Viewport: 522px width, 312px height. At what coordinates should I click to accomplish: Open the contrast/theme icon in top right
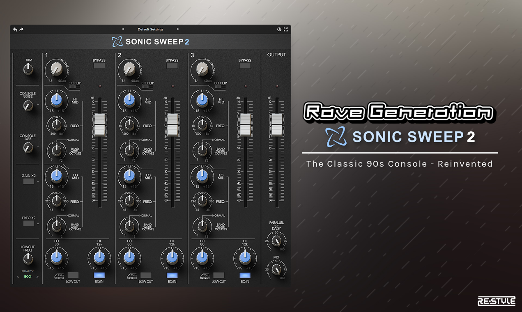click(x=279, y=29)
